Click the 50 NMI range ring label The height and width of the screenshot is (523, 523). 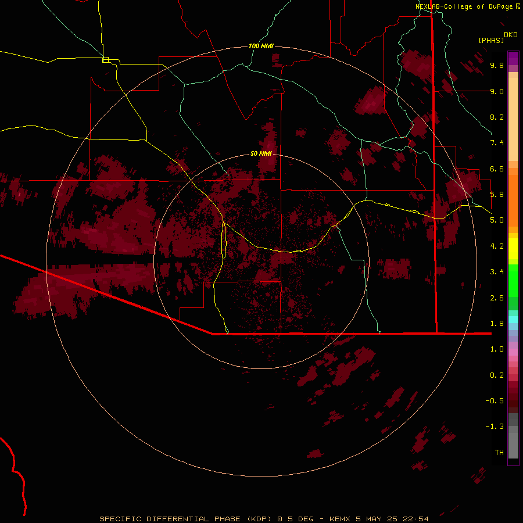[x=261, y=153]
